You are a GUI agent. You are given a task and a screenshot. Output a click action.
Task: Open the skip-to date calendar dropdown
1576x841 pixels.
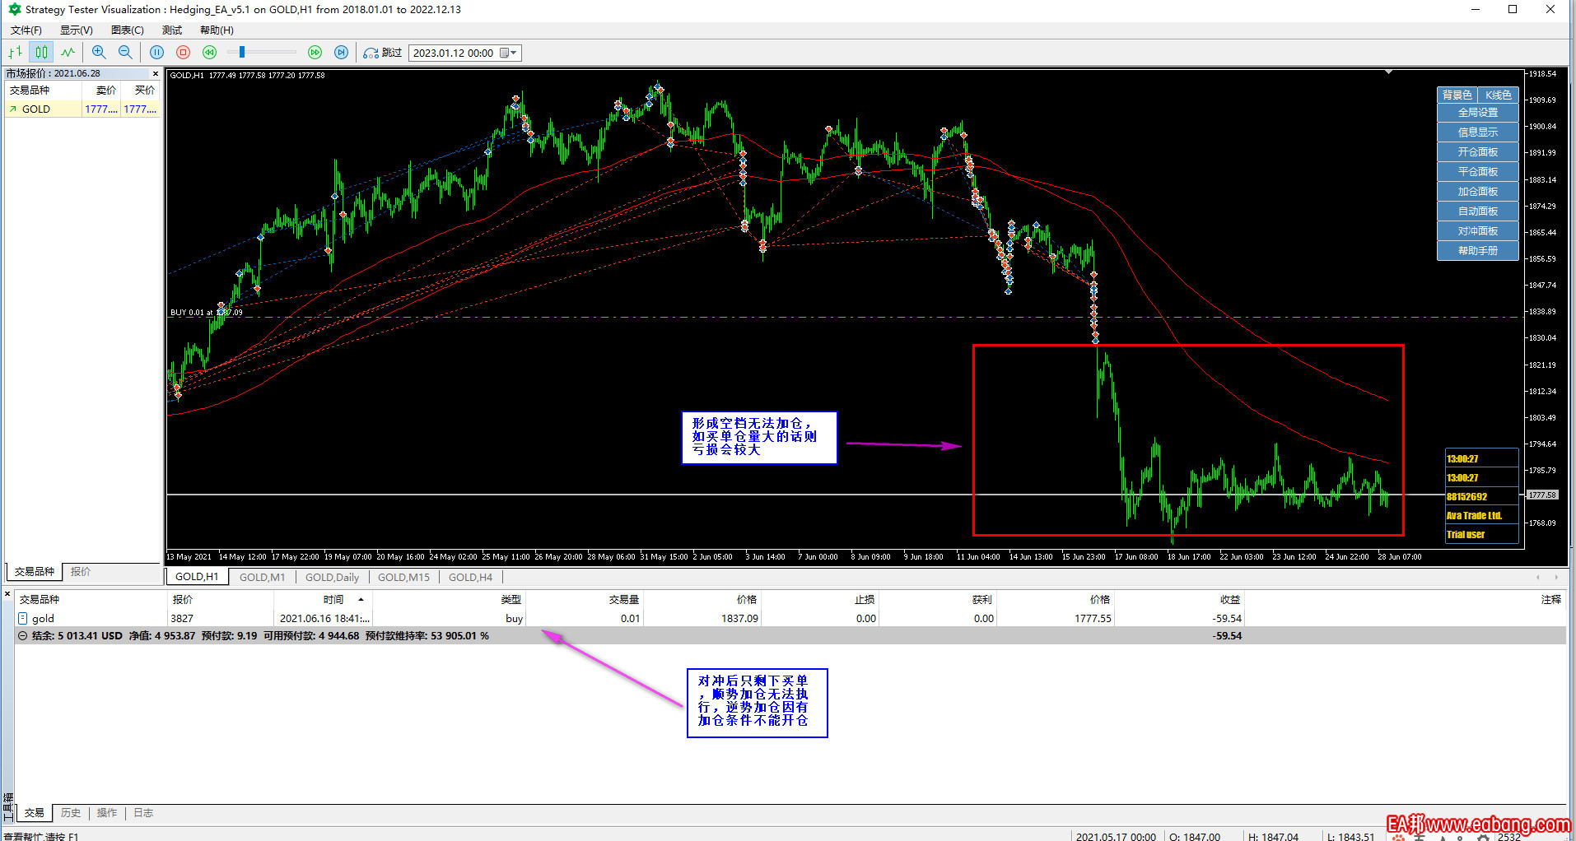pos(509,53)
